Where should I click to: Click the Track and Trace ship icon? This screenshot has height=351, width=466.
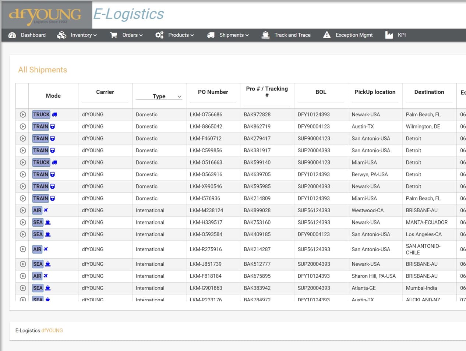coord(265,35)
